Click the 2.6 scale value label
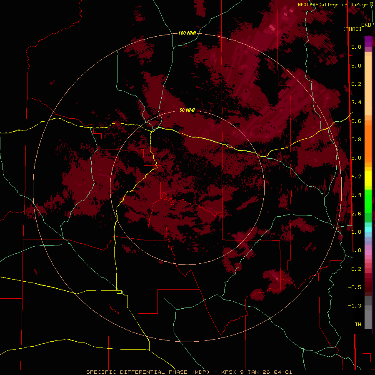375x375 pixels. tap(356, 214)
